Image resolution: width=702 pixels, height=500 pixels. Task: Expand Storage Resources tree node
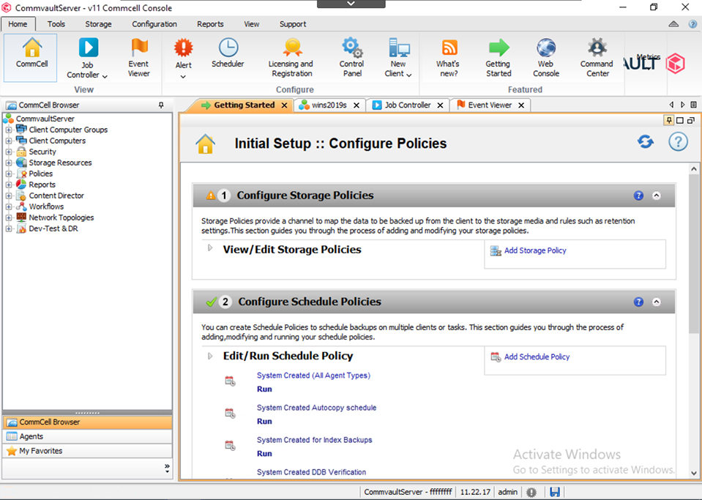(x=9, y=163)
